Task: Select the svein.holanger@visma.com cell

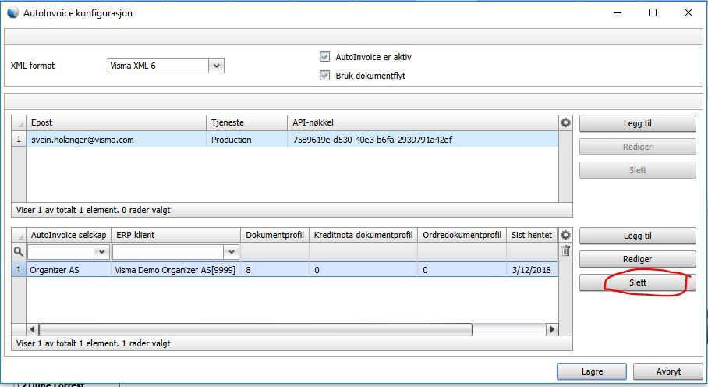Action: click(116, 140)
